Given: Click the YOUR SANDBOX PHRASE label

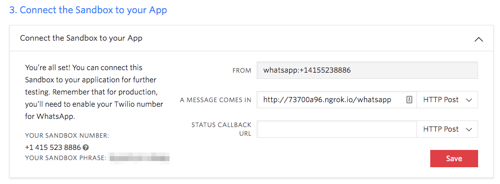Looking at the screenshot, I should (65, 158).
